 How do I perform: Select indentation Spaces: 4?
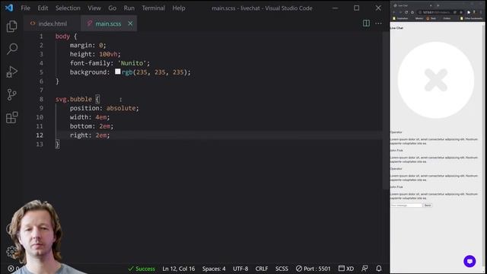point(214,269)
